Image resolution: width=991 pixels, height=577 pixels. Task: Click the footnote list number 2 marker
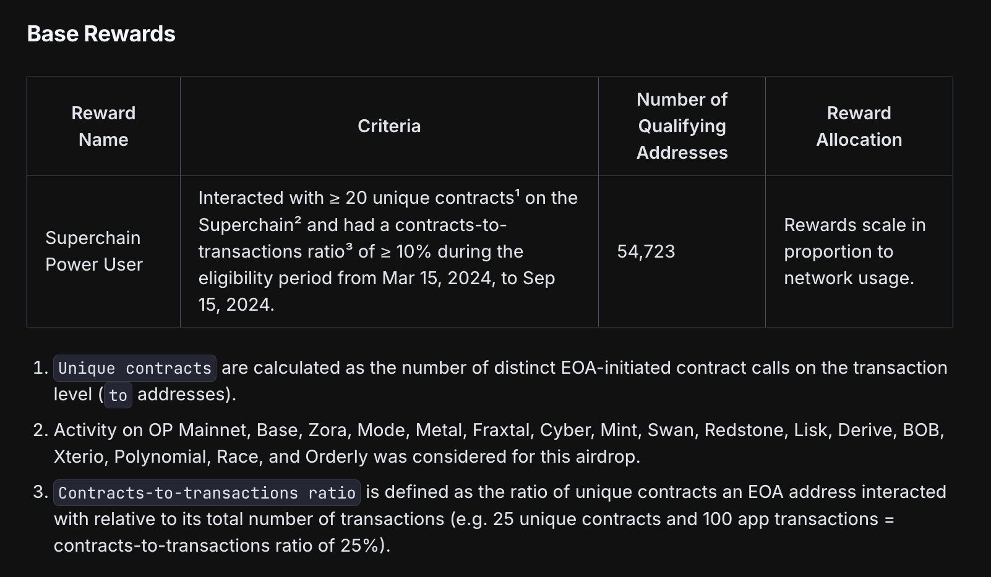coord(40,430)
